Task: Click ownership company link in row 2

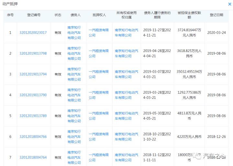Action: click(127, 53)
